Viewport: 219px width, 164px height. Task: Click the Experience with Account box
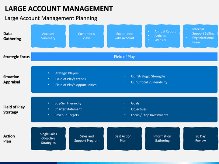[x=124, y=36]
